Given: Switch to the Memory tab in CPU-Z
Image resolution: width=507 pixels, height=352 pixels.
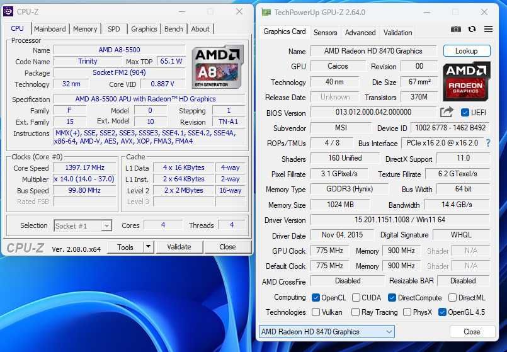Looking at the screenshot, I should click(x=85, y=29).
